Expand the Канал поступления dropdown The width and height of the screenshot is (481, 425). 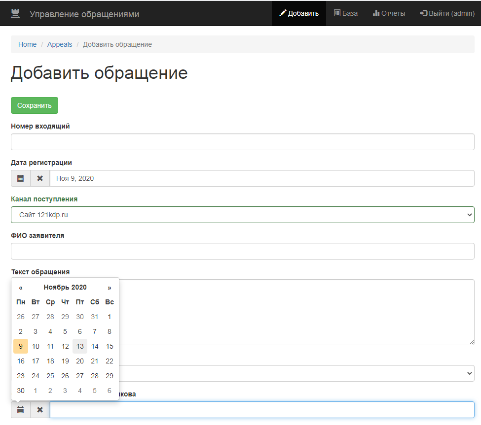[x=243, y=215]
